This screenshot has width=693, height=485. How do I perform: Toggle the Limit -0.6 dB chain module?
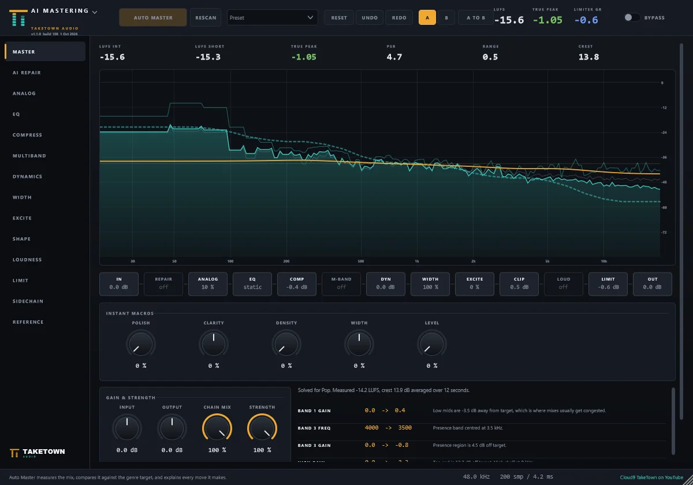click(x=608, y=283)
